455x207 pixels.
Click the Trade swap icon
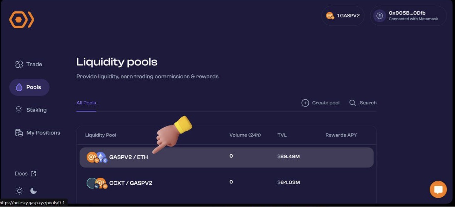tap(19, 64)
